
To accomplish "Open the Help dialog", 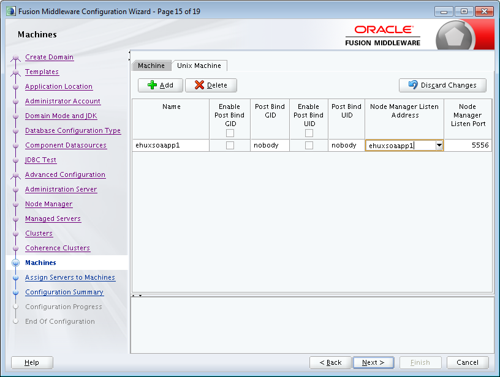I will coord(31,362).
